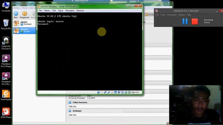Click the optical disc icon in VM status bar
Screen dimensions: 223x125
[102, 92]
